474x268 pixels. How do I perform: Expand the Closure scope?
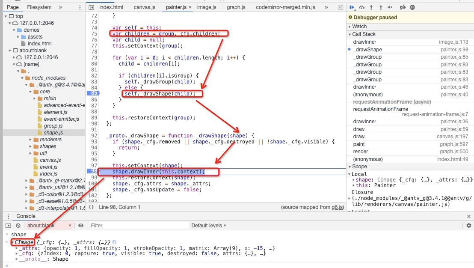click(x=350, y=198)
